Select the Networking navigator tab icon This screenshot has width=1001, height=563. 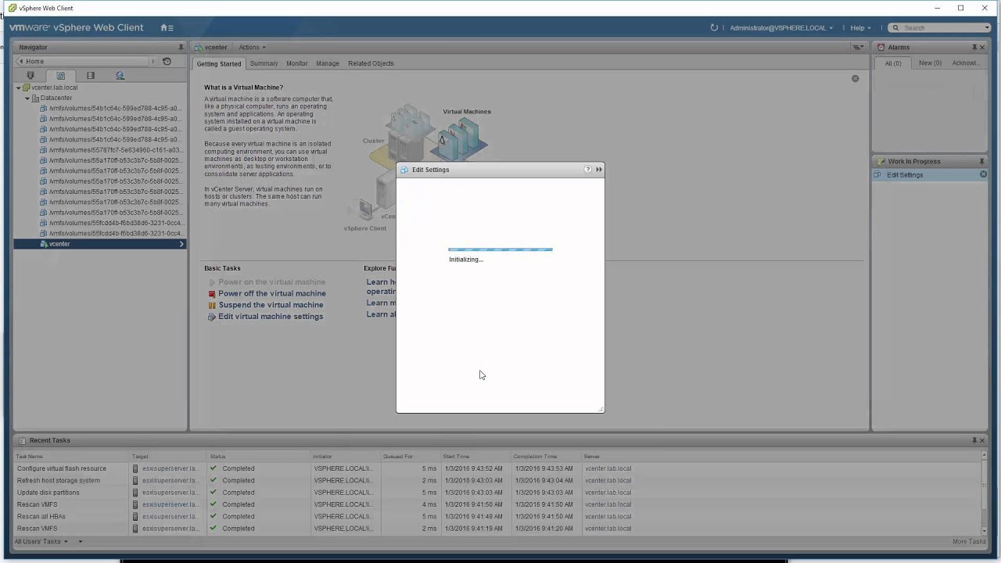coord(120,76)
